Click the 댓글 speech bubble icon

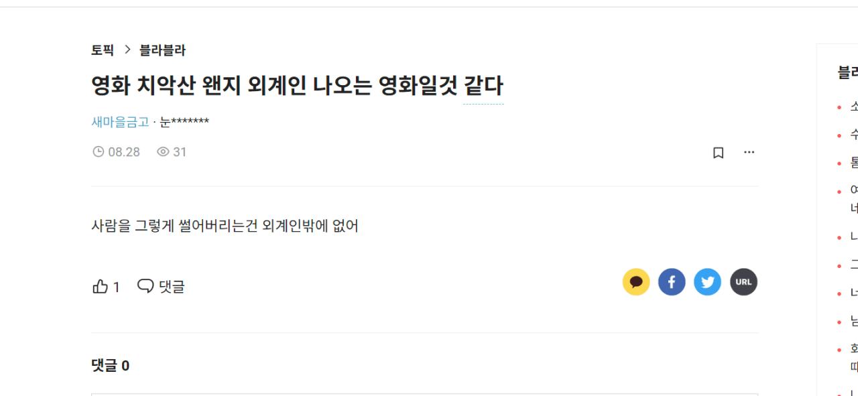(145, 286)
